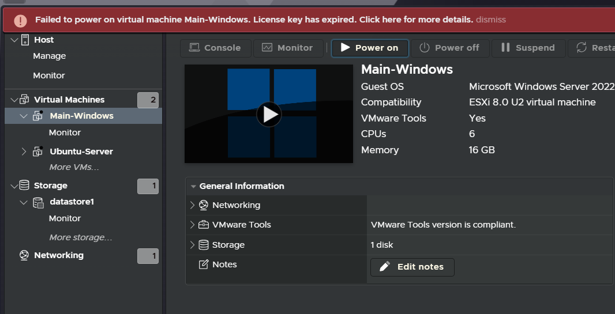Open Monitor under Host
The width and height of the screenshot is (615, 314).
click(49, 75)
